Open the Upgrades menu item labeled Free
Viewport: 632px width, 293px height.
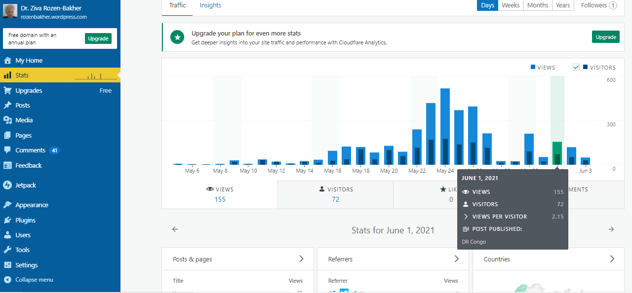tap(60, 90)
